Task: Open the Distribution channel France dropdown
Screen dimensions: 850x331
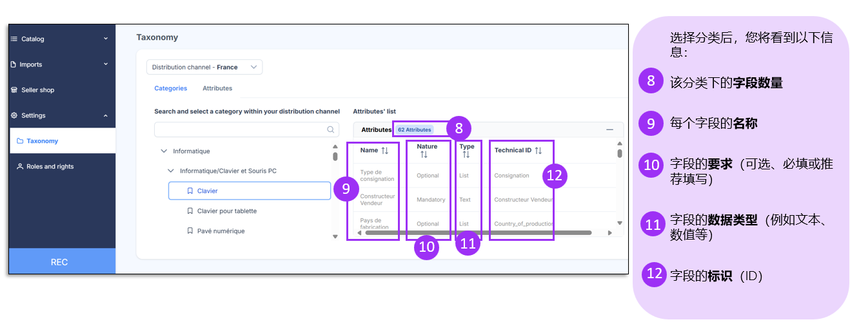Action: coord(204,67)
